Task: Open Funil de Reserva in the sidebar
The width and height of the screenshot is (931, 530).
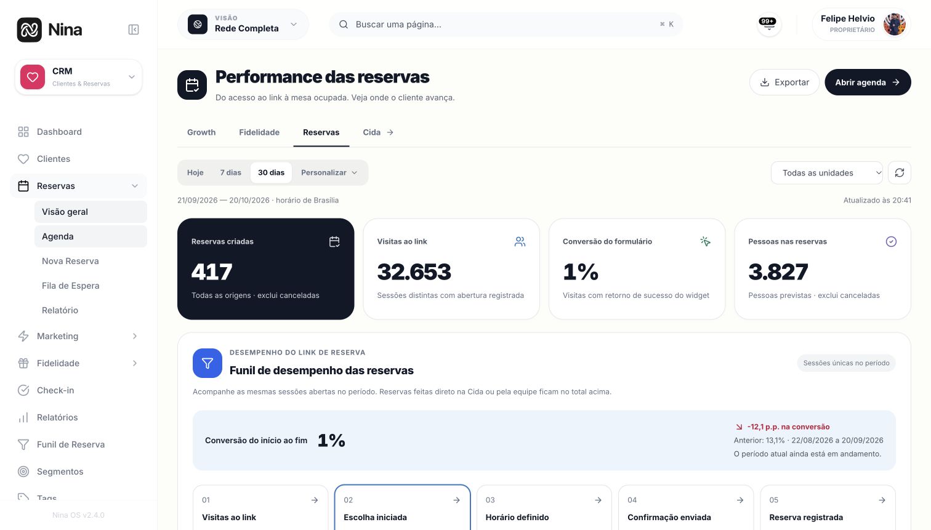Action: pyautogui.click(x=78, y=444)
